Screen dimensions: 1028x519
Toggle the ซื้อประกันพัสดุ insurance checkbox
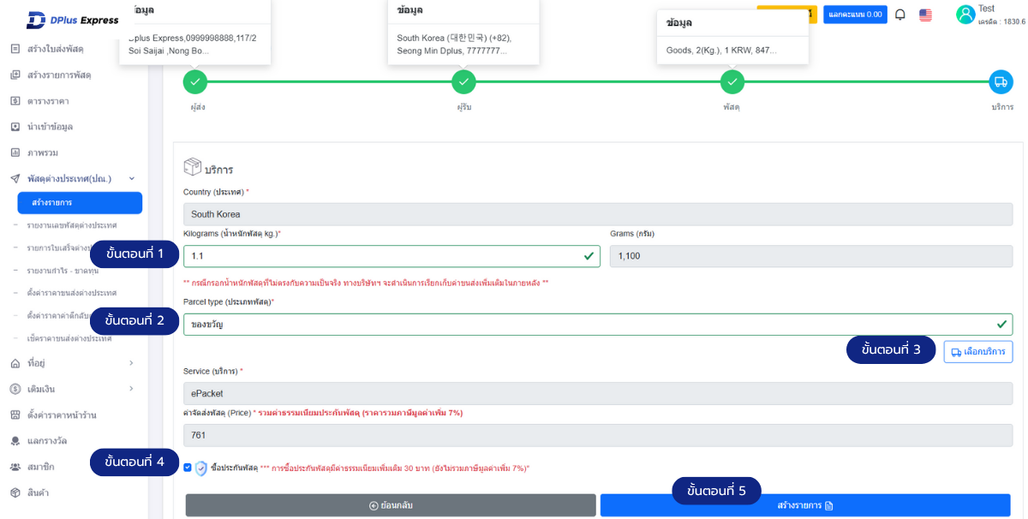point(188,468)
